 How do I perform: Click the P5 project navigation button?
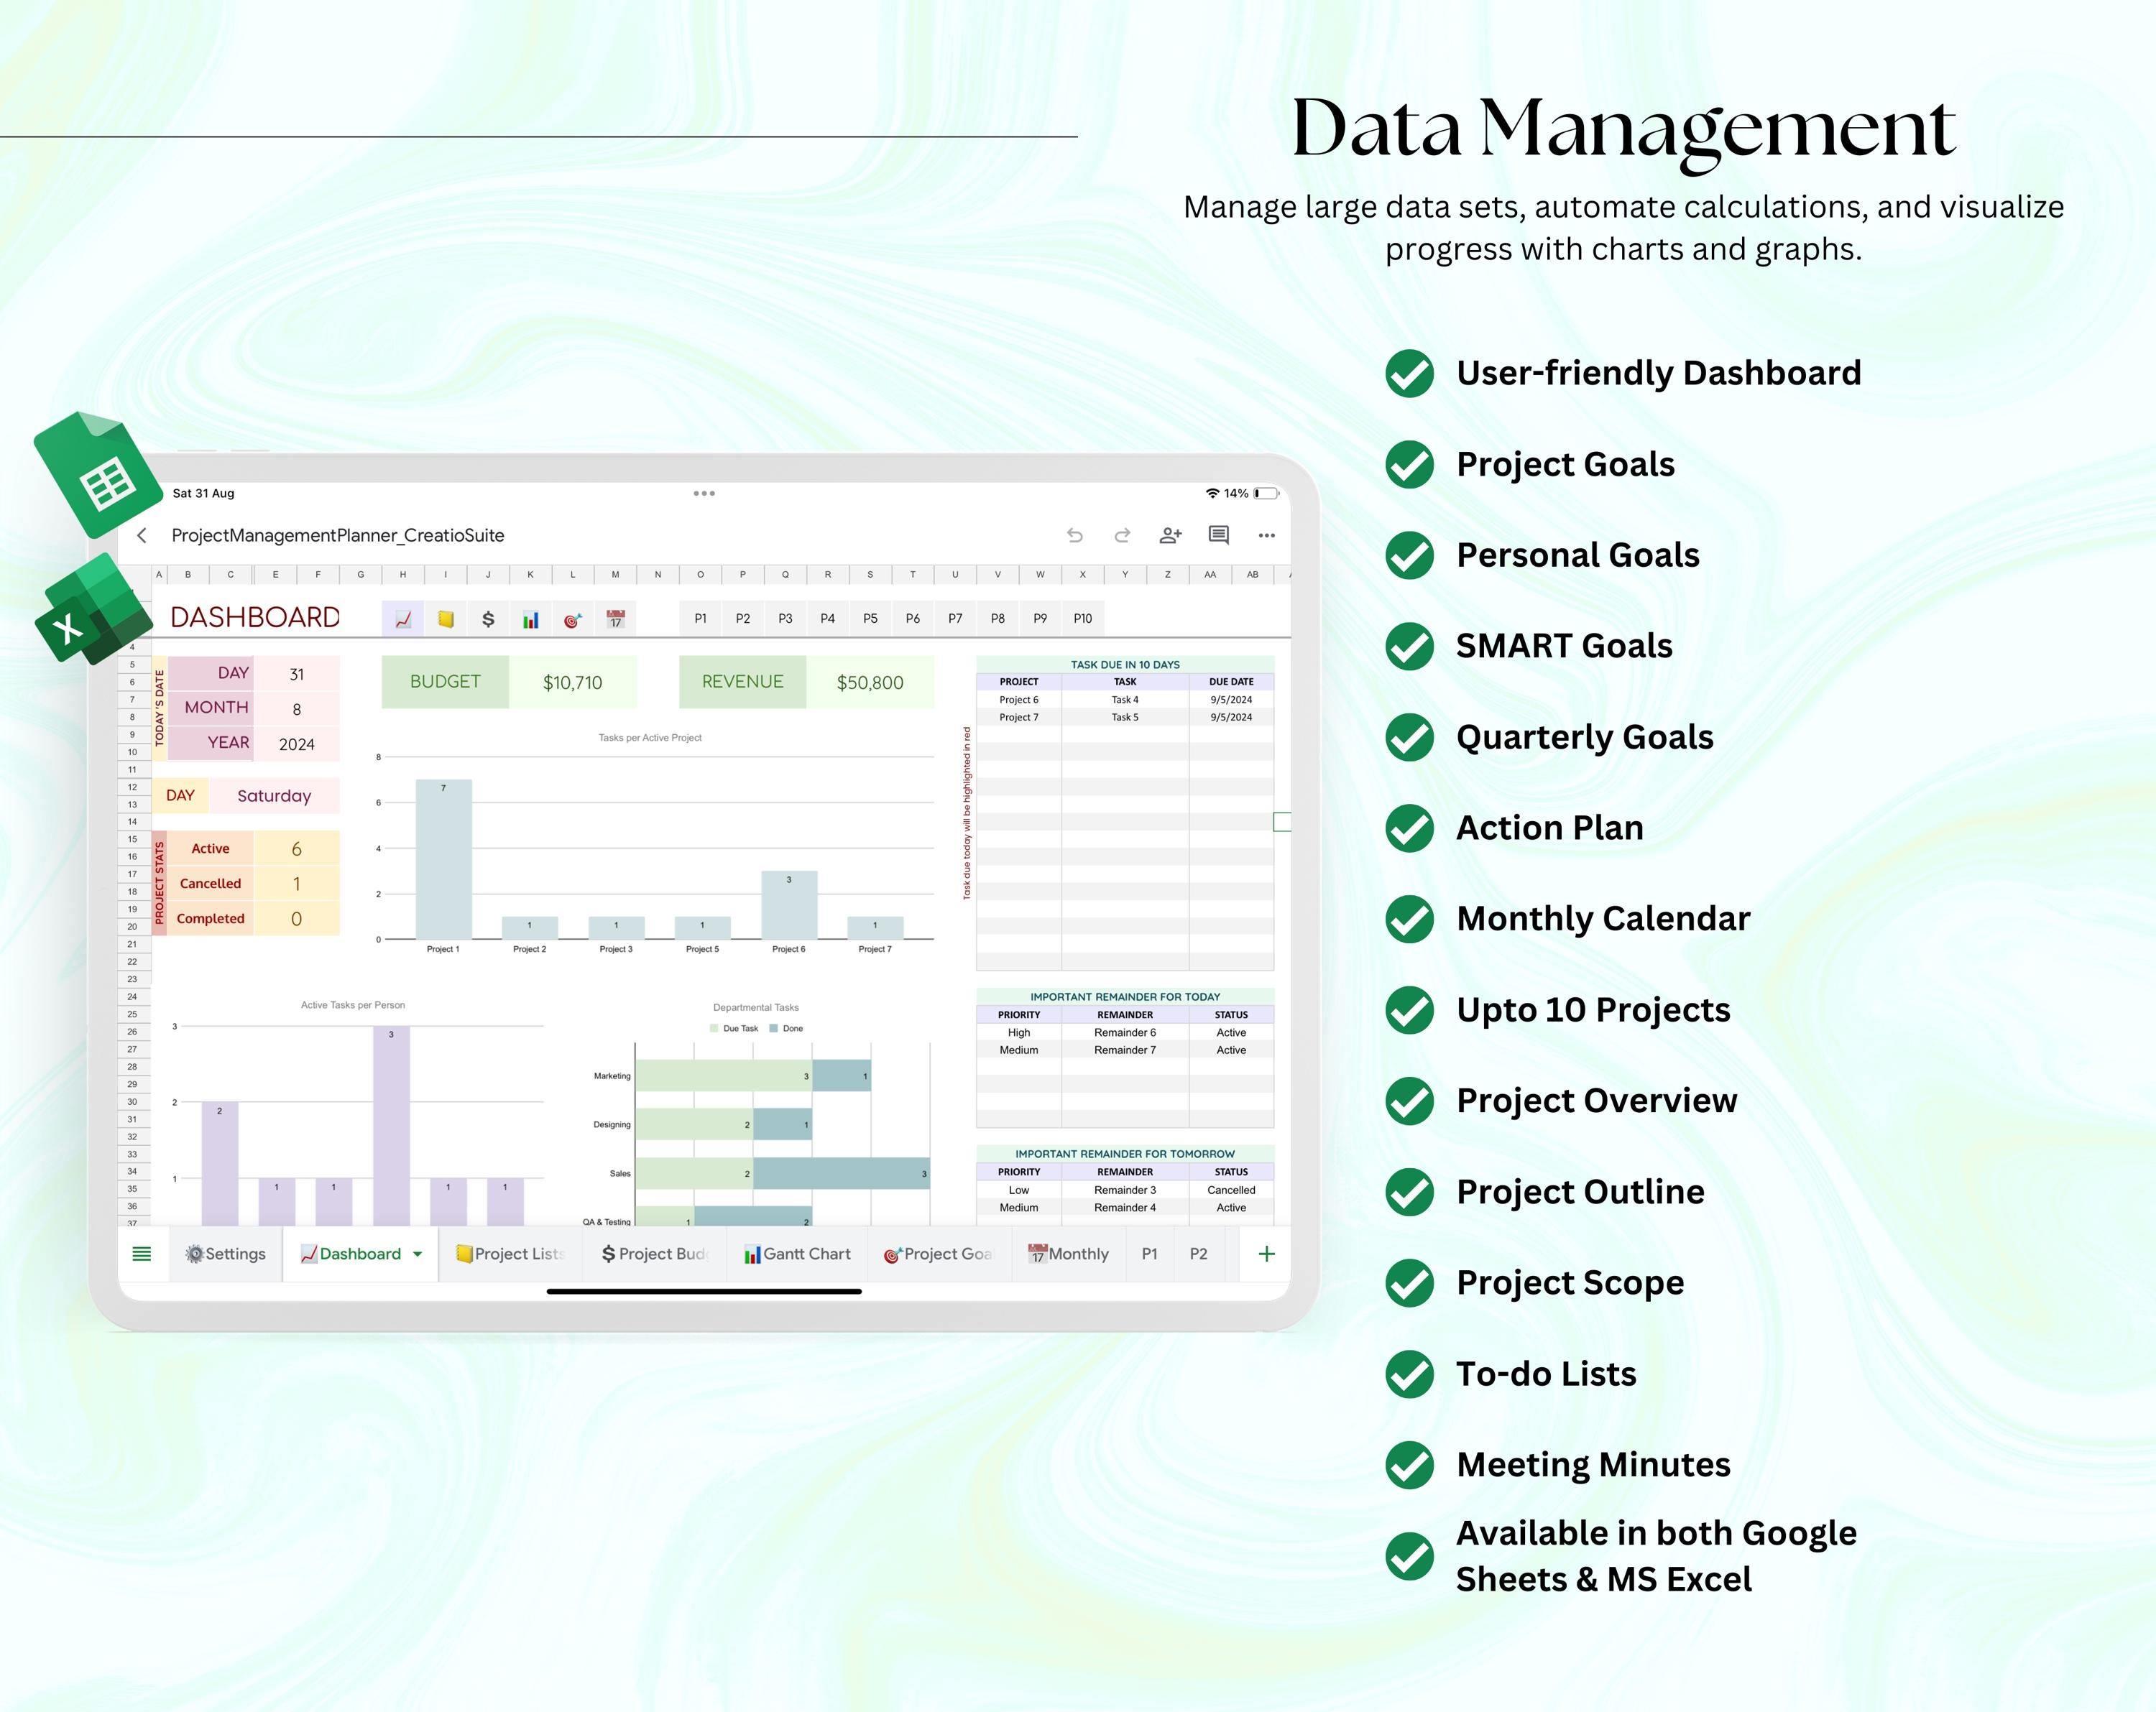[x=870, y=618]
